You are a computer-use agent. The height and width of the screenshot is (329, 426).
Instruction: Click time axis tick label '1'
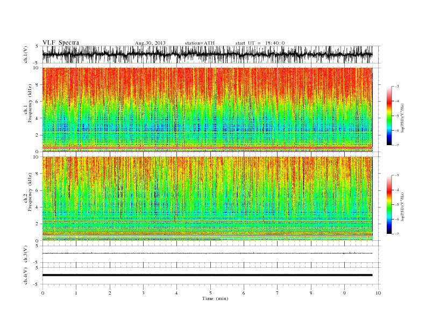point(76,293)
